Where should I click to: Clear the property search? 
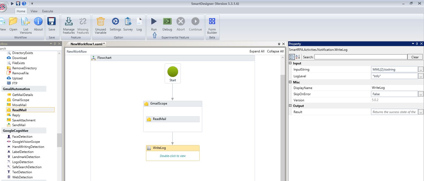pos(415,57)
